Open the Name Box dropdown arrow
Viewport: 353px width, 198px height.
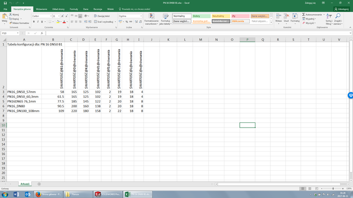(x=18, y=33)
